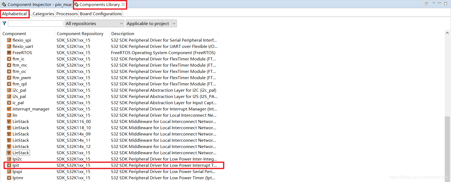Maximize the Components Library panel

pyautogui.click(x=446, y=3)
